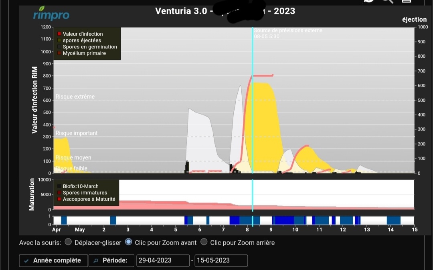Screen dimensions: 433x270
Task: Click the 1100 value on RIM axis
Action: coord(46,39)
